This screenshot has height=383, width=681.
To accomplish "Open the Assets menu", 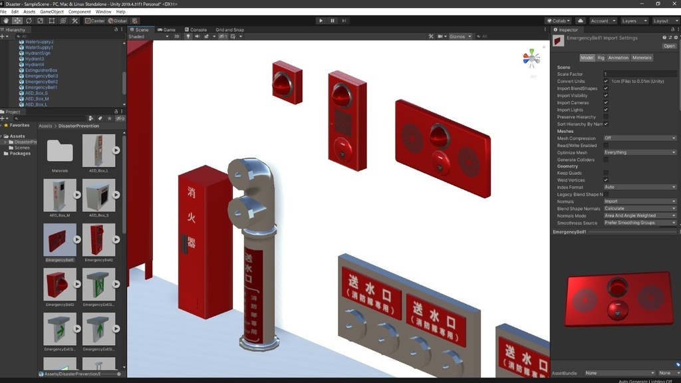I will click(29, 12).
